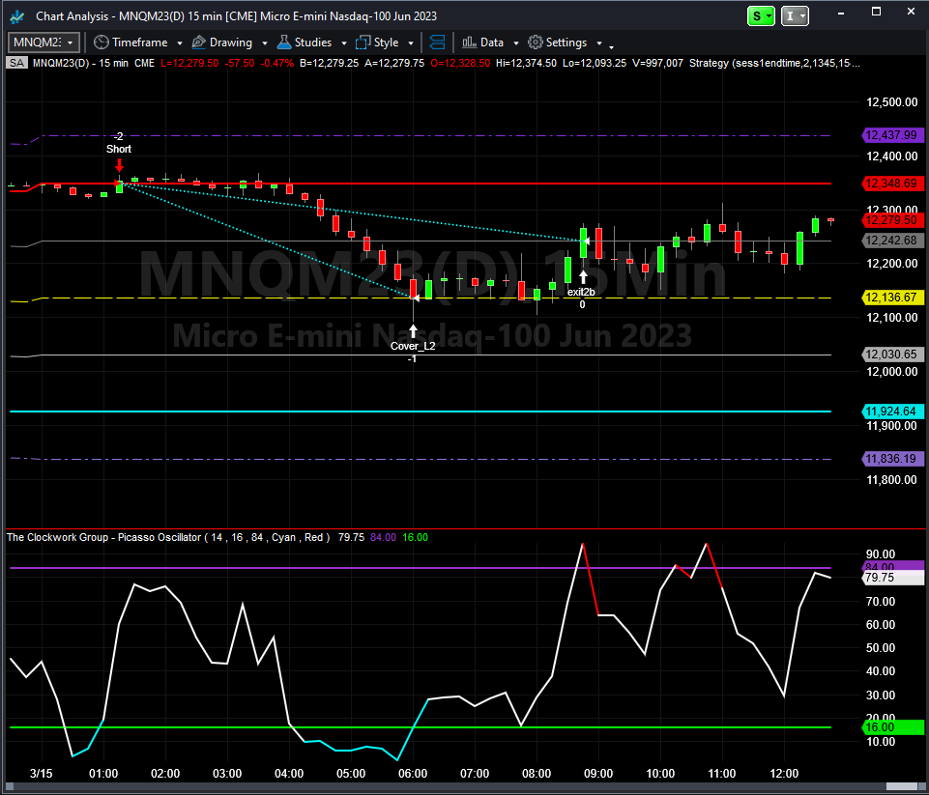
Task: Open the Settings gear icon
Action: [535, 43]
